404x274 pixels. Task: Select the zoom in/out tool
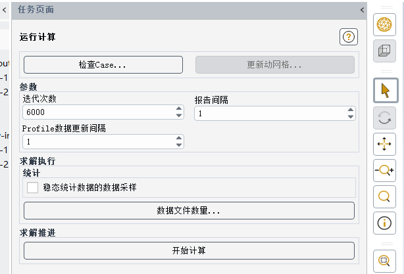click(x=384, y=170)
